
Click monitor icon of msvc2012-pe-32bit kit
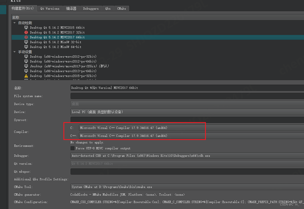pos(26,57)
